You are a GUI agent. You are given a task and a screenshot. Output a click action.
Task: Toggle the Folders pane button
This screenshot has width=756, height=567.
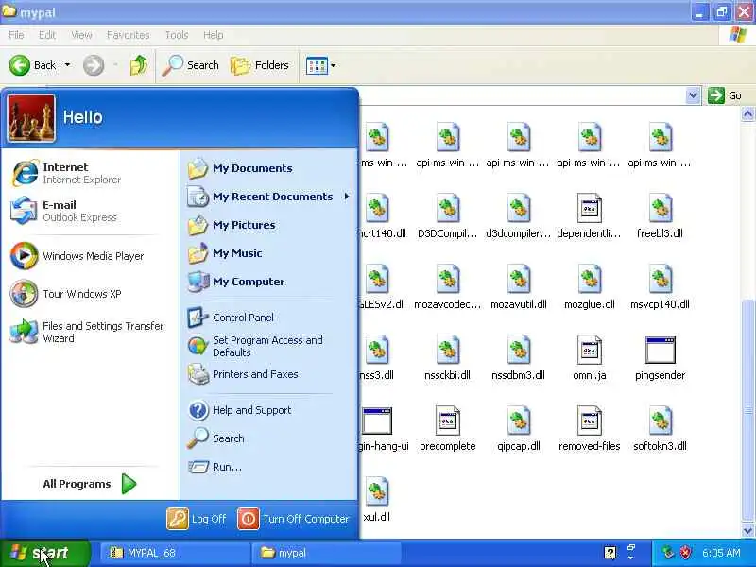coord(260,65)
